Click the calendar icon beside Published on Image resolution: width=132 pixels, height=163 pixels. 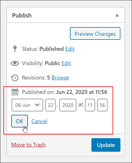[15, 92]
